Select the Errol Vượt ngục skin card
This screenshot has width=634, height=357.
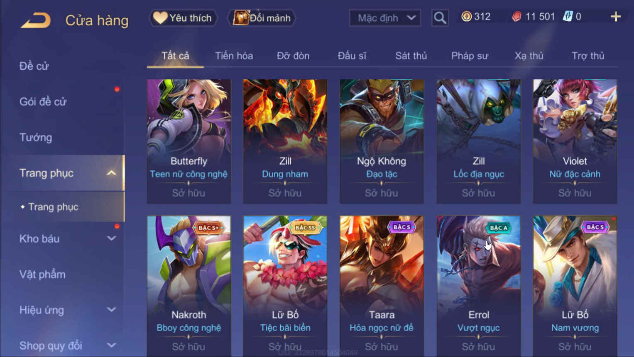(x=478, y=285)
